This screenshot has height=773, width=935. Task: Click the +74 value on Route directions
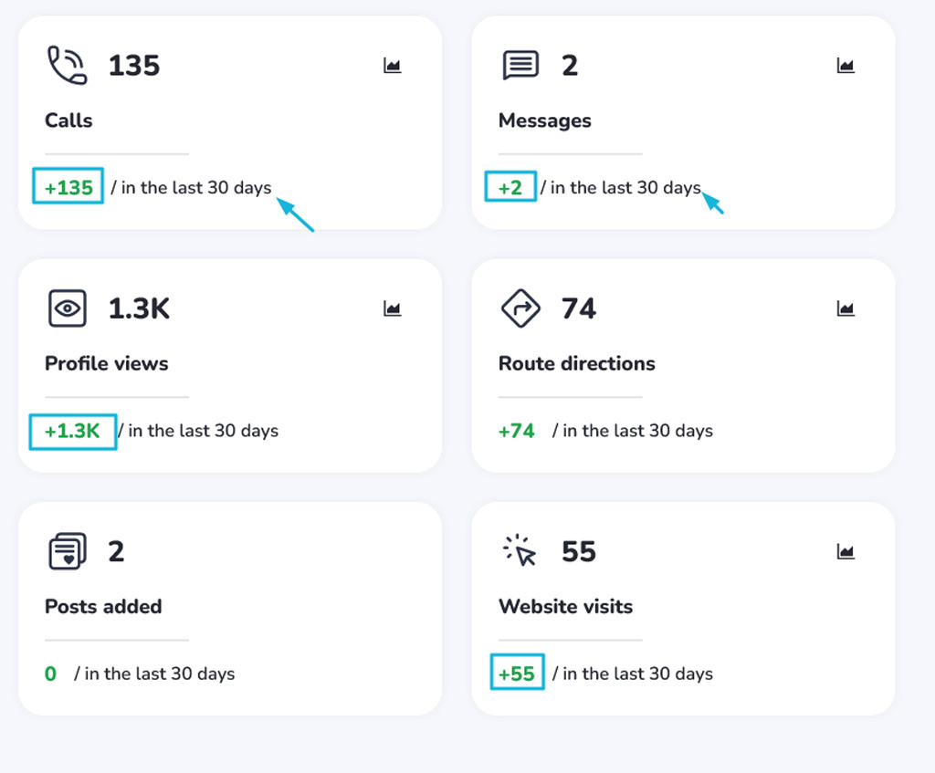pyautogui.click(x=516, y=431)
